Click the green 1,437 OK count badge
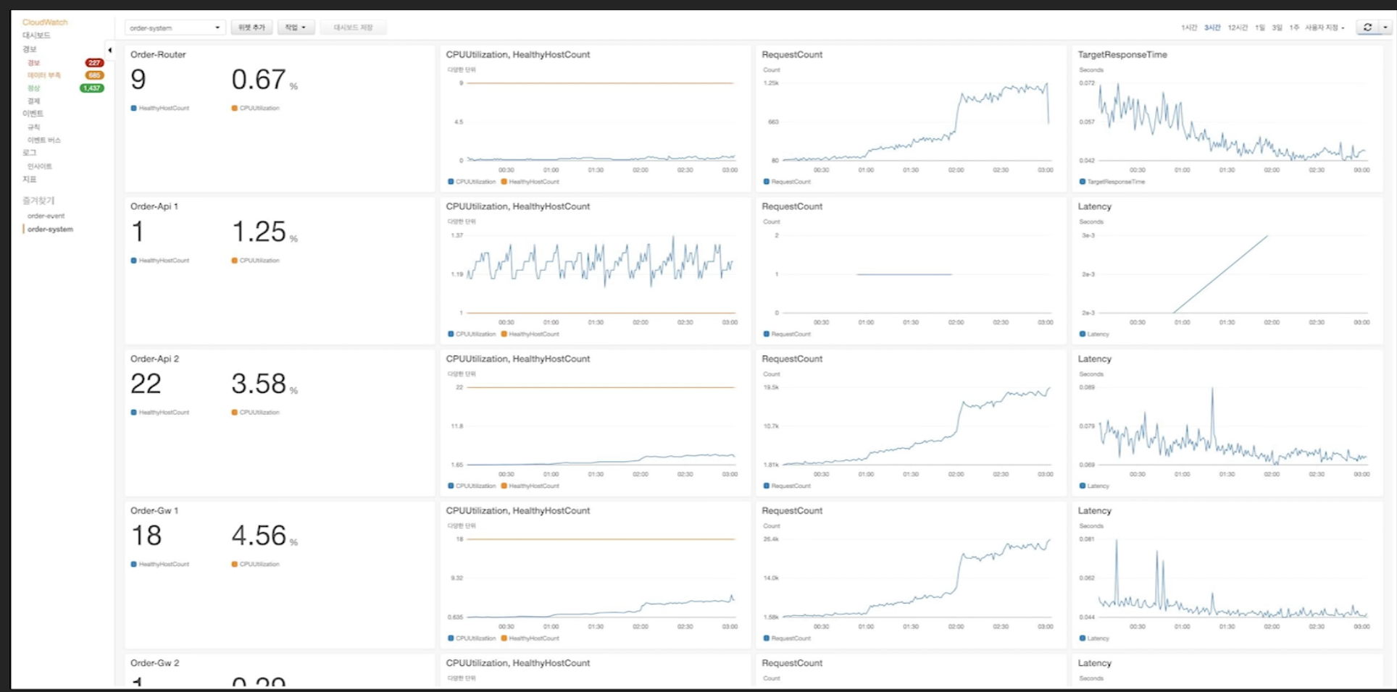This screenshot has height=692, width=1397. (x=92, y=88)
